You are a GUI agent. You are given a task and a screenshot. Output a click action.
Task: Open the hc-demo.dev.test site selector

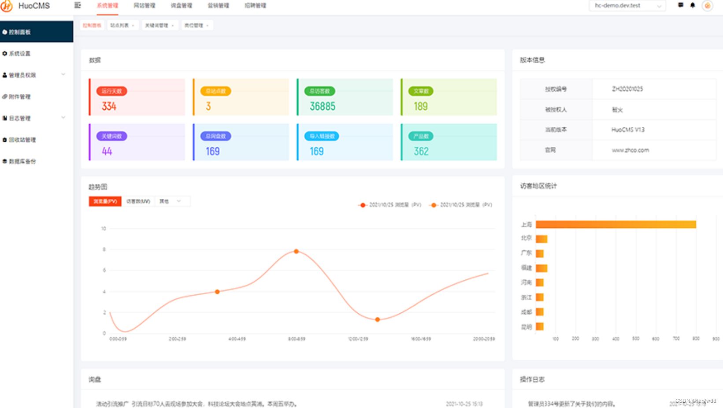point(627,6)
